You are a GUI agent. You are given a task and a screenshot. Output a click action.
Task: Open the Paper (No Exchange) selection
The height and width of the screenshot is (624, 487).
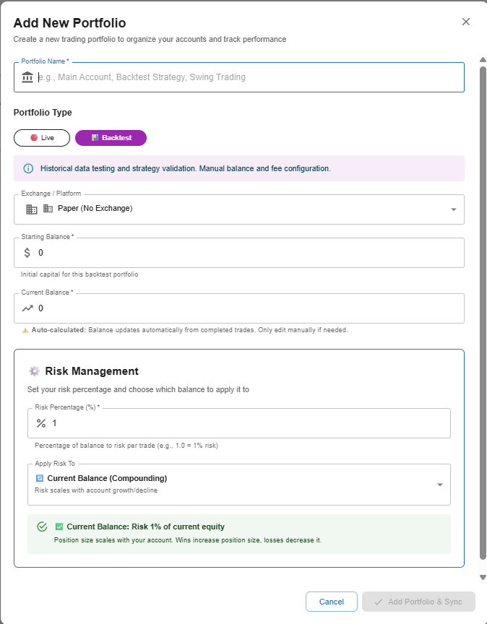(x=239, y=209)
